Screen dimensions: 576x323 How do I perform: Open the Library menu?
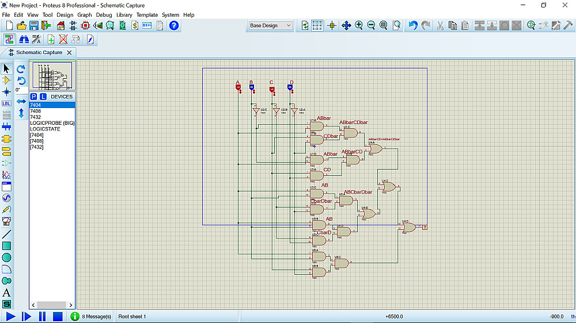point(124,15)
